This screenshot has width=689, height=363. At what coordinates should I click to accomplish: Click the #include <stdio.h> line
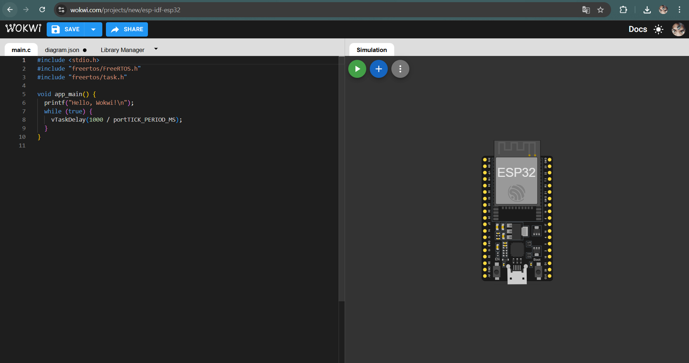click(68, 60)
